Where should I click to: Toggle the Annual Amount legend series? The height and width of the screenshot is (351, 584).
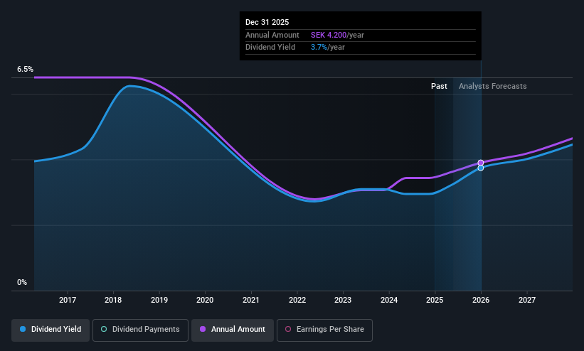[233, 330]
